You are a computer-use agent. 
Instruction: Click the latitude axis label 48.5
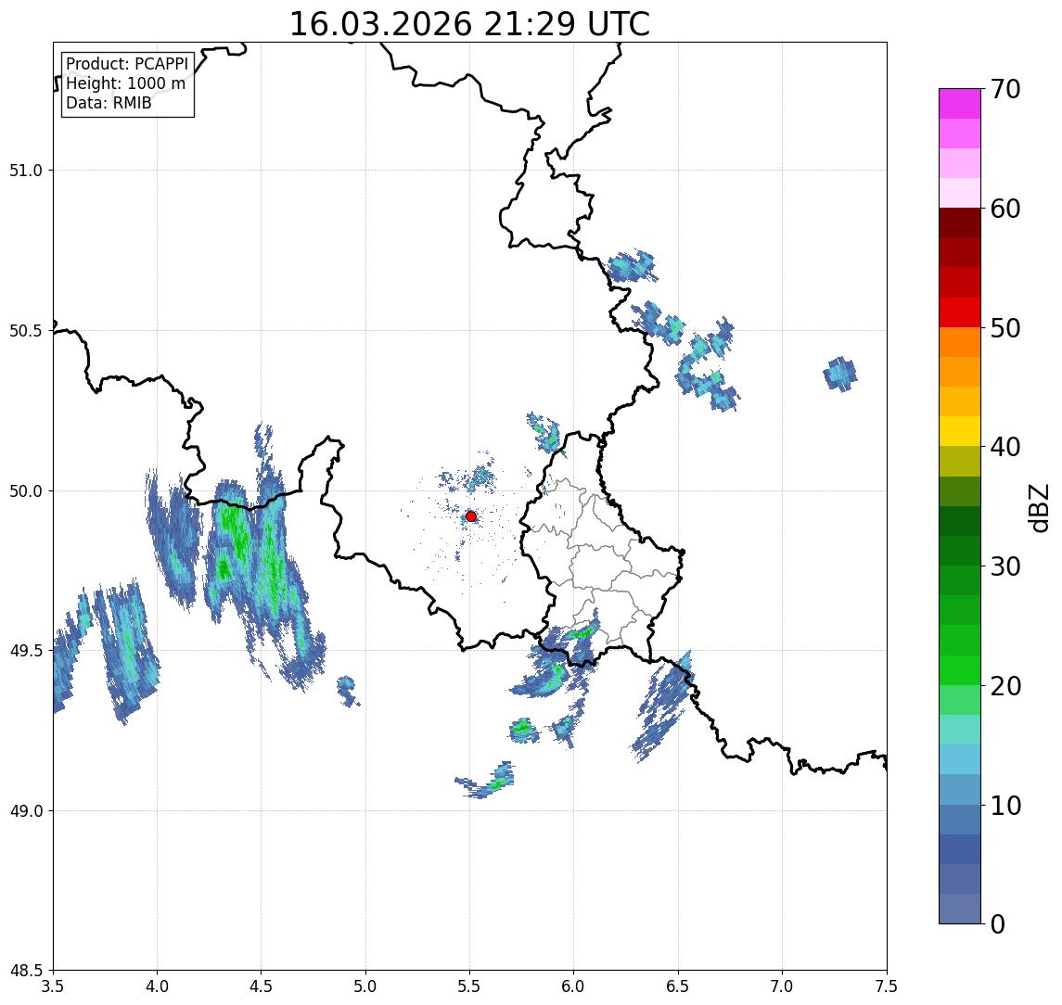[26, 971]
